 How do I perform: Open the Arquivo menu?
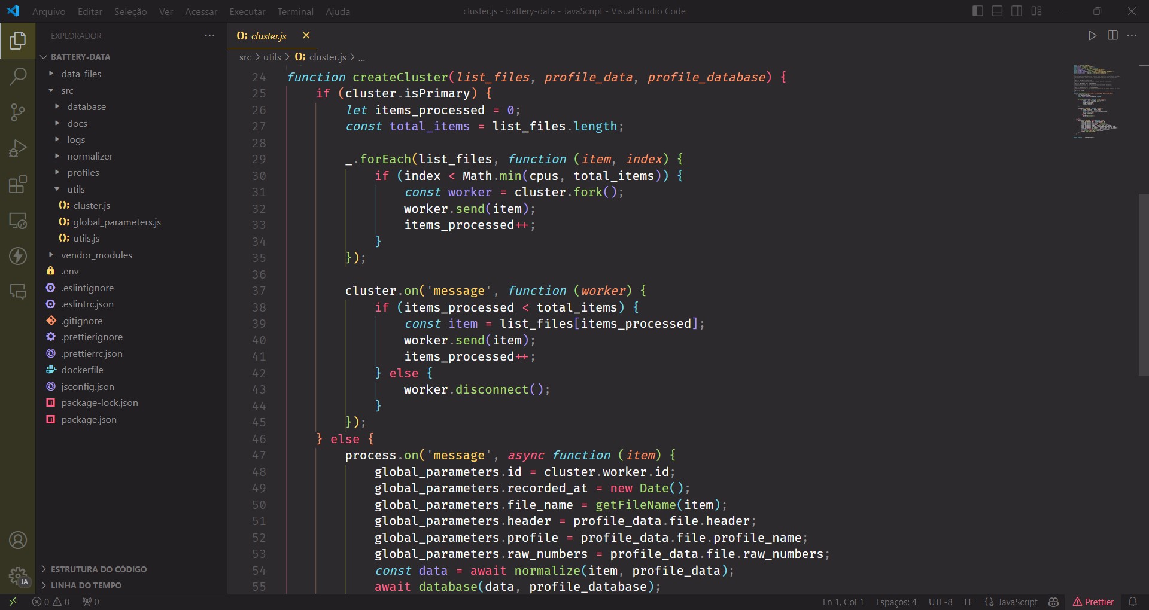tap(48, 11)
